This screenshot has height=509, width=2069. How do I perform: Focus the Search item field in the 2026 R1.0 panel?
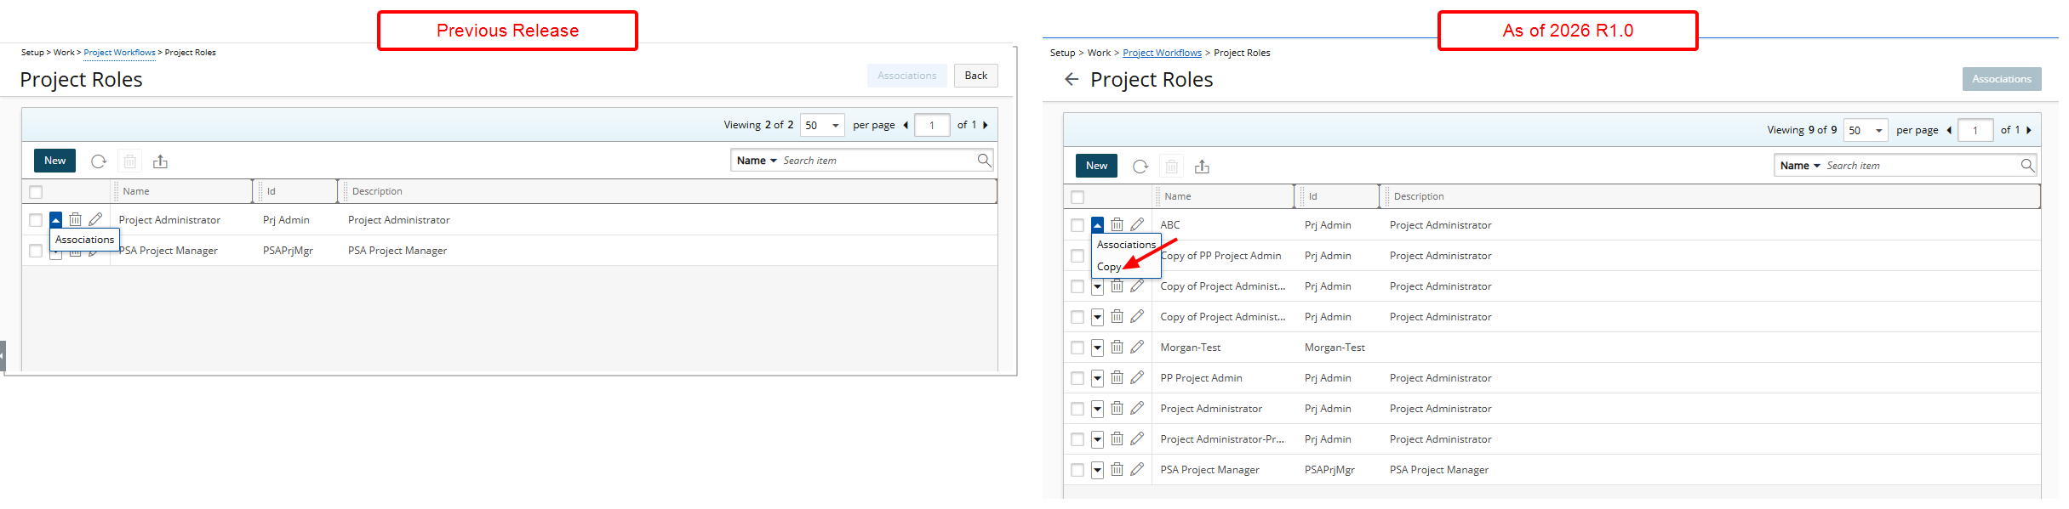[1922, 166]
